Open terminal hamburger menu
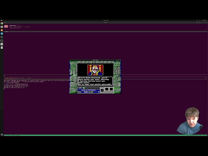Image resolution: width=208 pixels, height=156 pixels. click(200, 22)
